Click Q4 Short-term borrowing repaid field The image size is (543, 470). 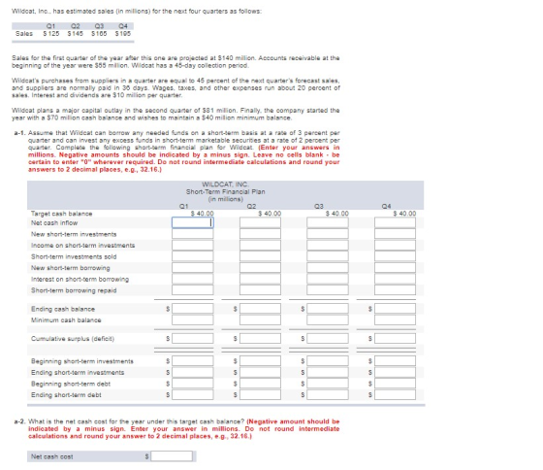pos(395,290)
